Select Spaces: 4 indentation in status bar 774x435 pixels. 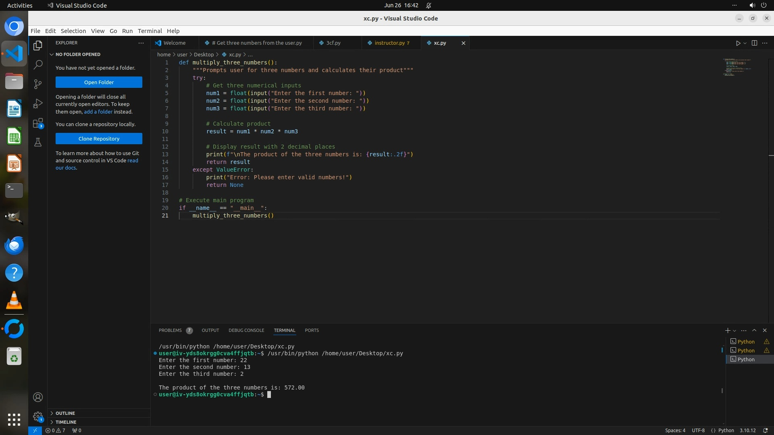pos(675,430)
